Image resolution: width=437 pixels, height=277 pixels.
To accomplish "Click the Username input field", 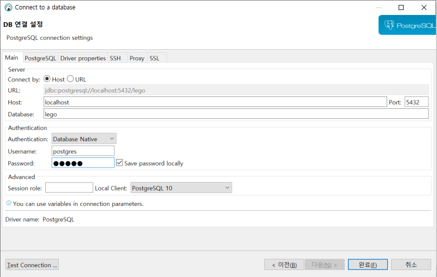I will click(83, 151).
